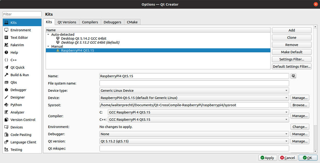The image size is (320, 163).
Task: Click Change... next to Environment
Action: (300, 127)
